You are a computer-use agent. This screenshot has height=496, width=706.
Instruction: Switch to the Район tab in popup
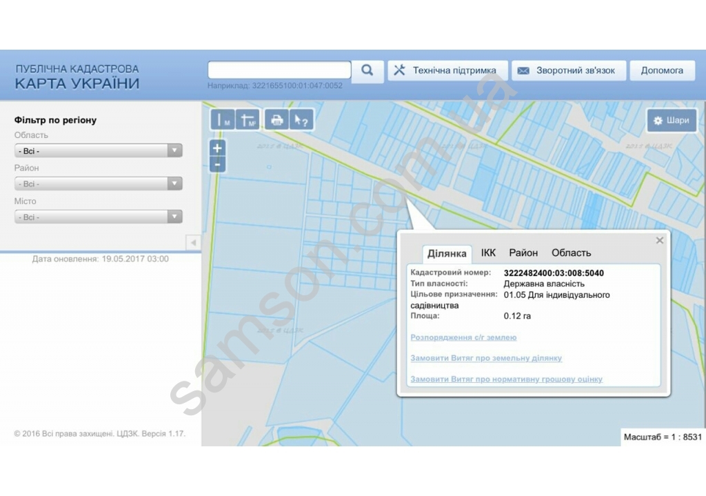pos(523,252)
